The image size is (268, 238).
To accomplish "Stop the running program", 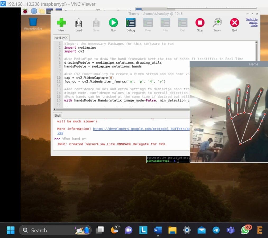I will pyautogui.click(x=200, y=25).
